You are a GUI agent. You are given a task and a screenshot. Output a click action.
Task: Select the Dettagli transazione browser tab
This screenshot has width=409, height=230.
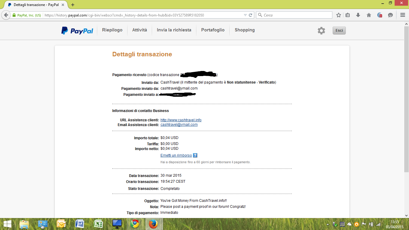36,5
